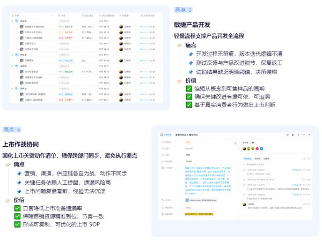This screenshot has height=242, width=322.
Task: Switch to the second tab in activity panel
Action: pyautogui.click(x=258, y=158)
